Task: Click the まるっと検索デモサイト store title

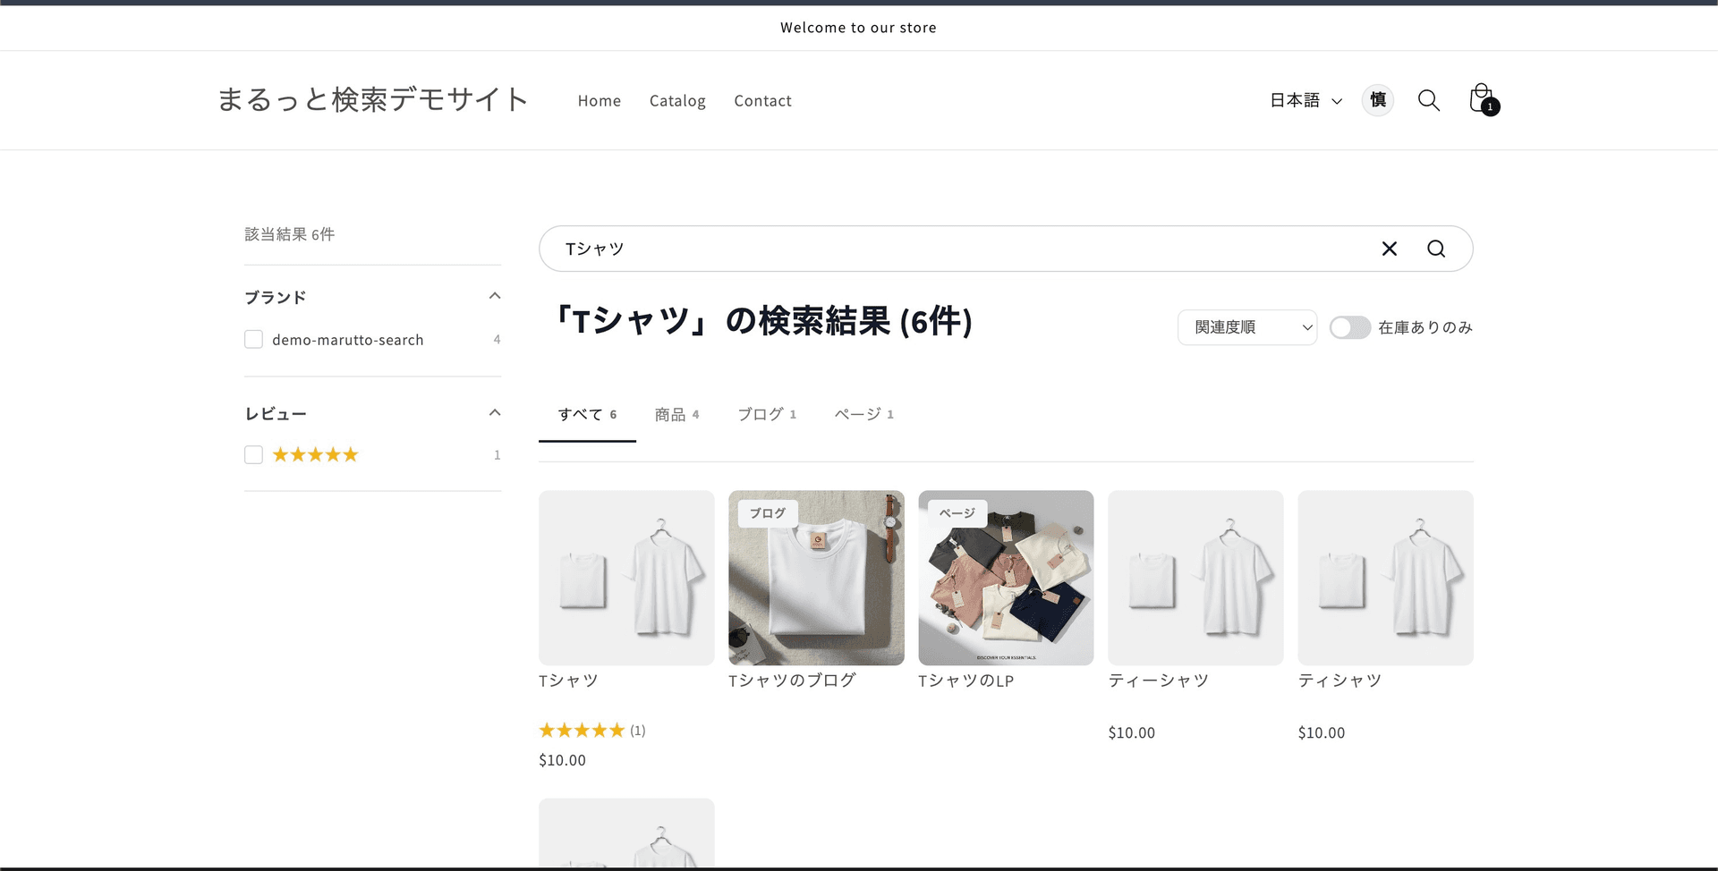Action: coord(373,99)
